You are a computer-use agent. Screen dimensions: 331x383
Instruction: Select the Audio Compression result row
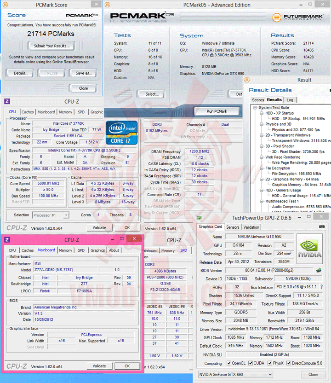(x=301, y=207)
